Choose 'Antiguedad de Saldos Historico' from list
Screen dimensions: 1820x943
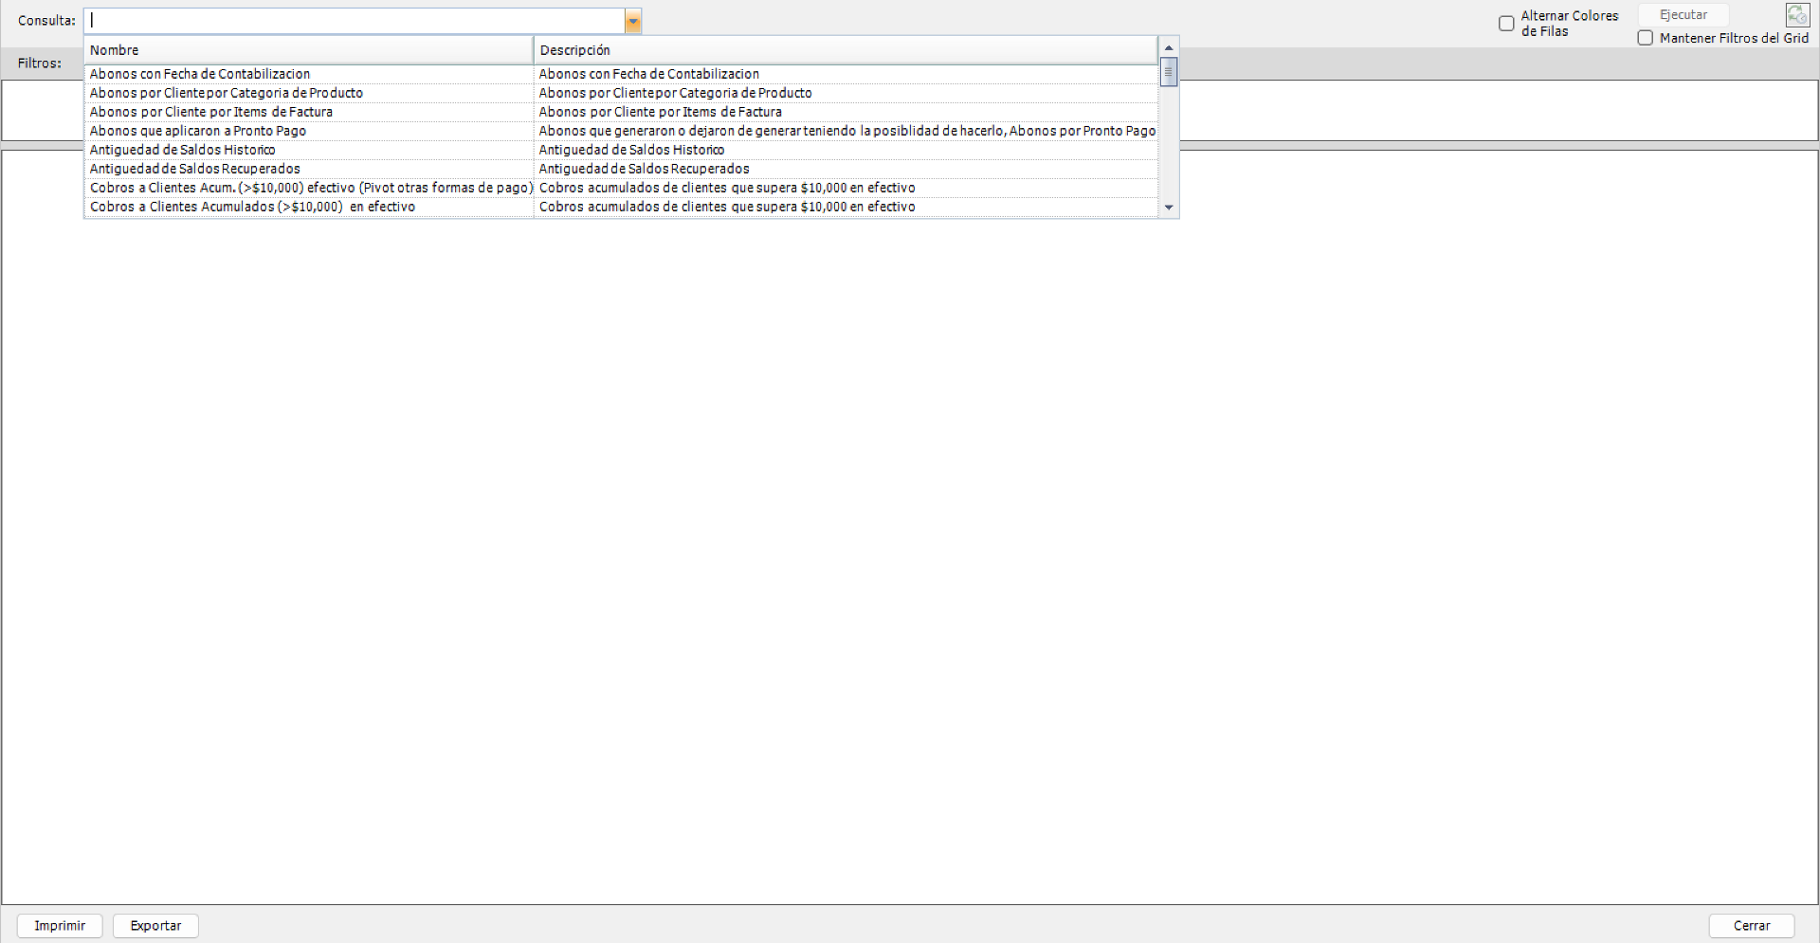[x=183, y=150]
